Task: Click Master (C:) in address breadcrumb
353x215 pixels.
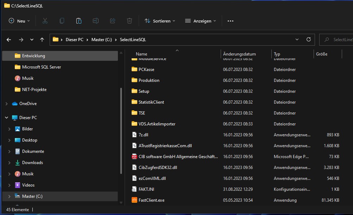Action: pyautogui.click(x=101, y=40)
